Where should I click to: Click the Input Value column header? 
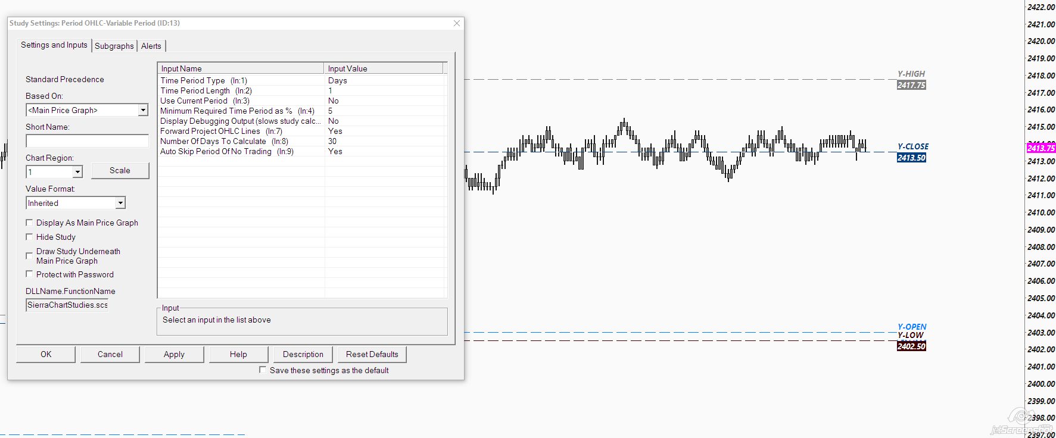coord(384,68)
